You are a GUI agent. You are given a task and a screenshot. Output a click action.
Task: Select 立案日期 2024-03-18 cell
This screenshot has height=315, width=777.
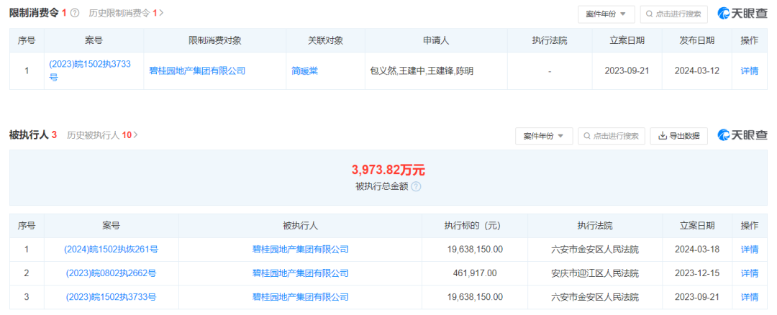pyautogui.click(x=696, y=250)
